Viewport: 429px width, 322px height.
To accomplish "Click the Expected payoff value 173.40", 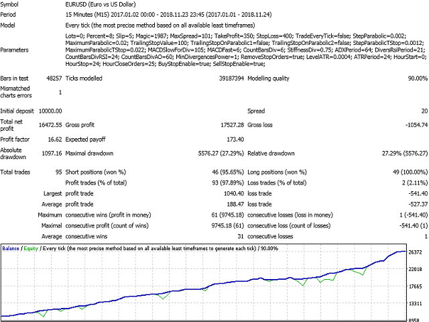I will (x=235, y=140).
